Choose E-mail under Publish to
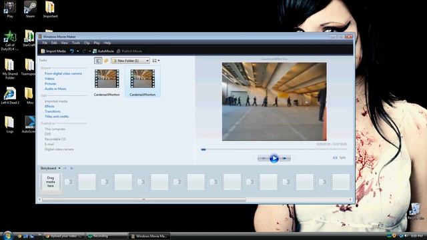The image size is (427, 240). point(49,144)
